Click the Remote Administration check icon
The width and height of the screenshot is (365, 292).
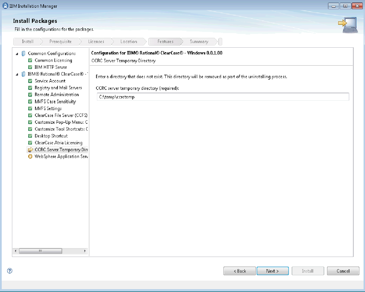(x=30, y=94)
